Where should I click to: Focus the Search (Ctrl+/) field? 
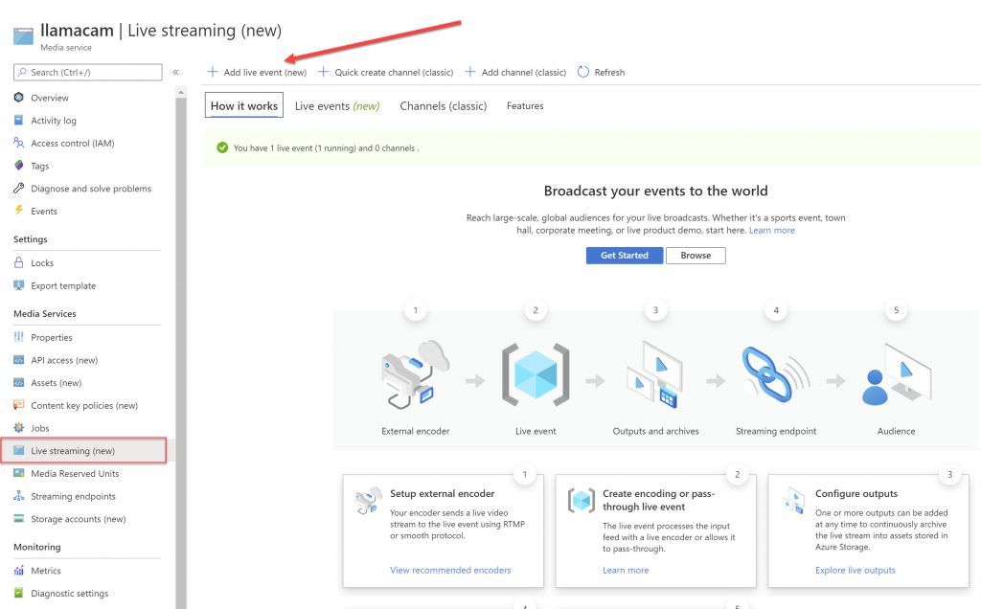tap(87, 73)
